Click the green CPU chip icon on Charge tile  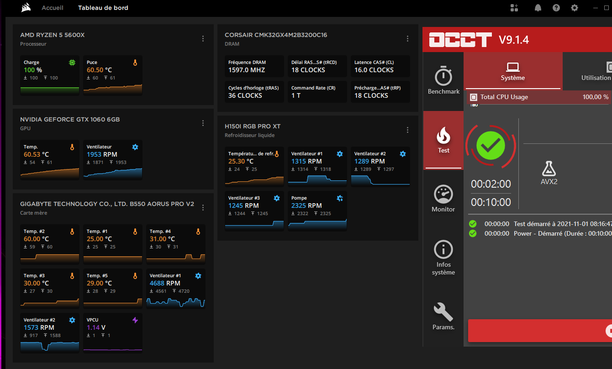(x=72, y=63)
